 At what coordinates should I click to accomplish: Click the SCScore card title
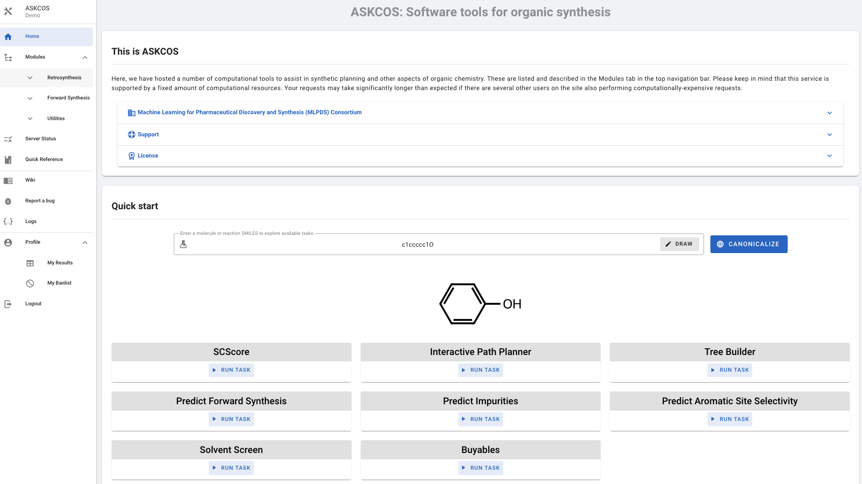coord(231,352)
